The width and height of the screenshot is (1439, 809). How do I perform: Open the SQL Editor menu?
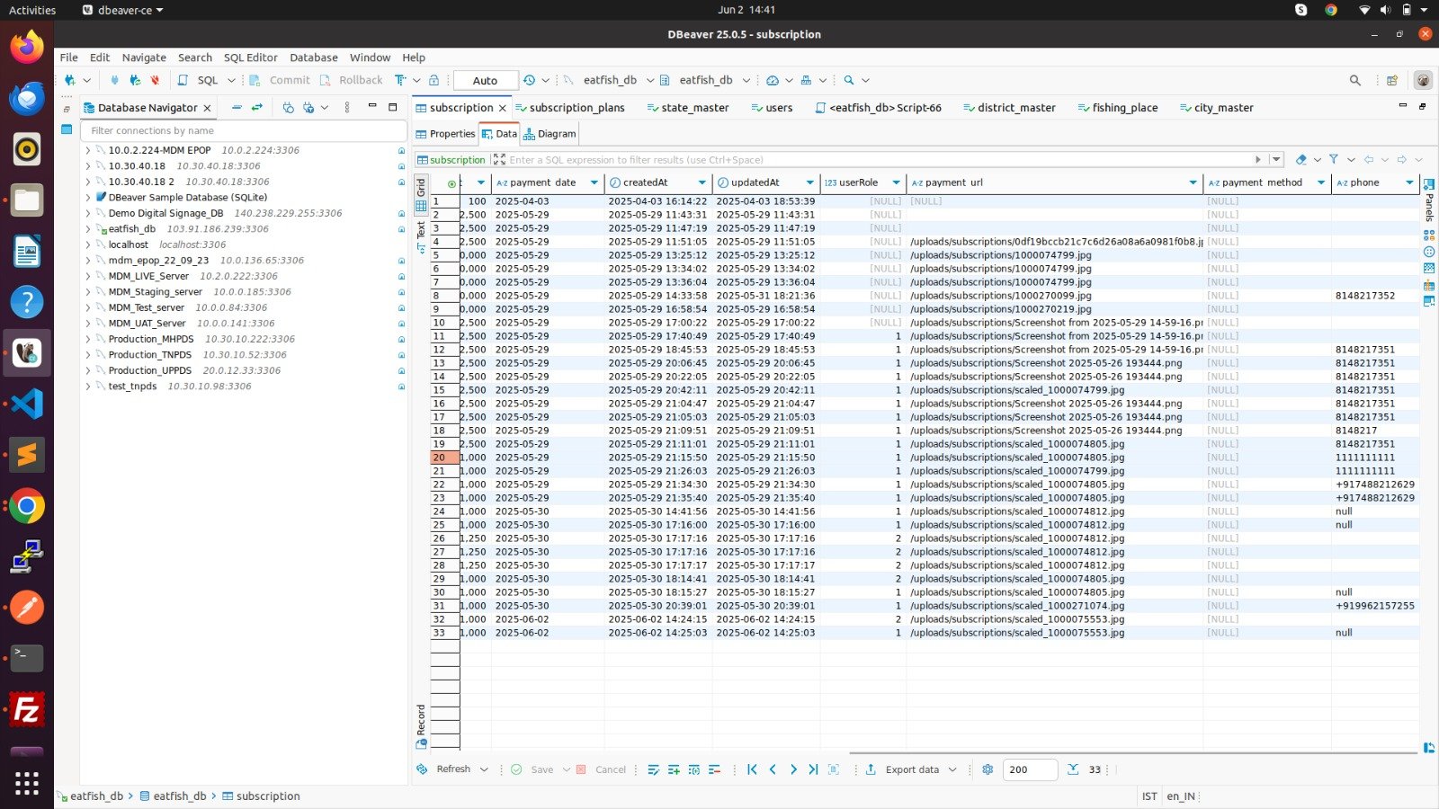[x=250, y=58]
